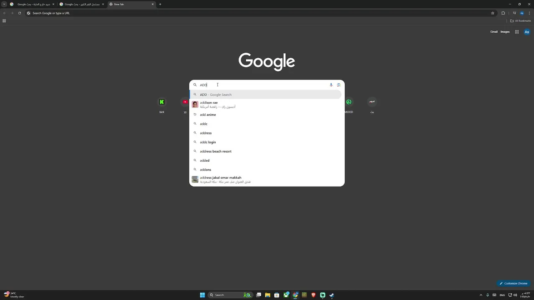Open Steam from the taskbar
The width and height of the screenshot is (534, 300).
(332, 295)
